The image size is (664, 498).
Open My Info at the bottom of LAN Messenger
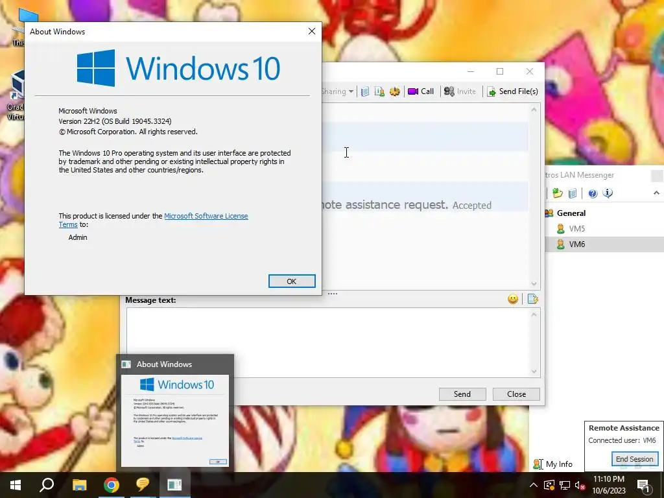[553, 464]
